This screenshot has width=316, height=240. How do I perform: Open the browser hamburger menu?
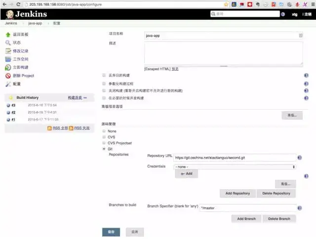pyautogui.click(x=313, y=4)
